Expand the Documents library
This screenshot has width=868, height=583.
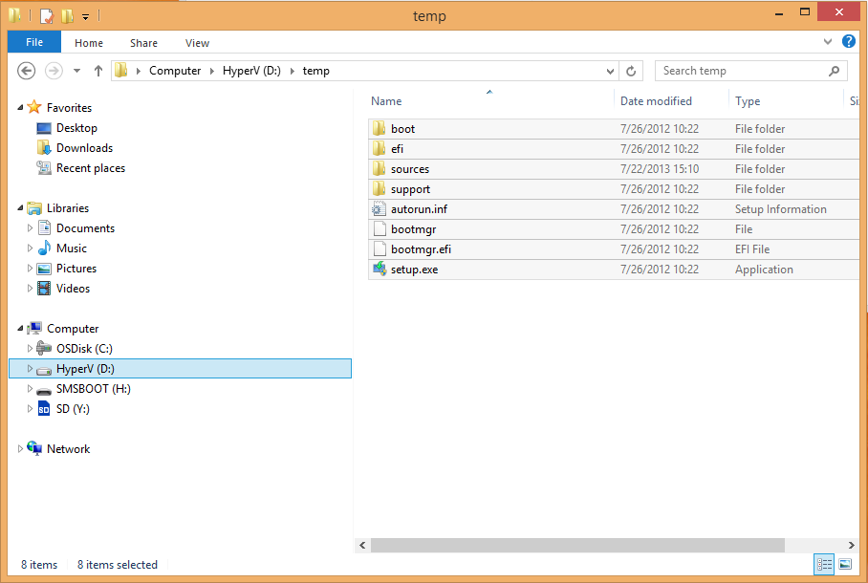(30, 228)
